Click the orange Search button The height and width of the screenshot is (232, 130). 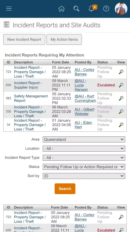[65, 189]
